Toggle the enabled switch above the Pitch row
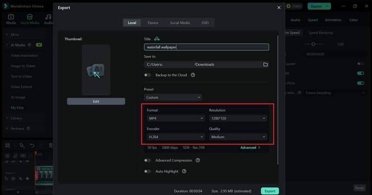Image resolution: width=372 pixels, height=195 pixels. pyautogui.click(x=360, y=73)
